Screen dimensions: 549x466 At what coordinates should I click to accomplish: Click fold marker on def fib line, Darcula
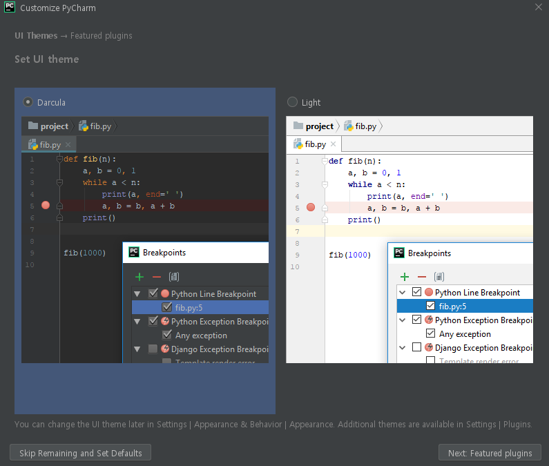[x=59, y=159]
